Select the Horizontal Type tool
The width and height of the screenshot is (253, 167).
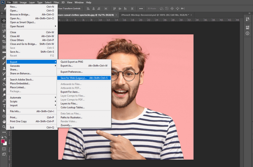[4, 106]
